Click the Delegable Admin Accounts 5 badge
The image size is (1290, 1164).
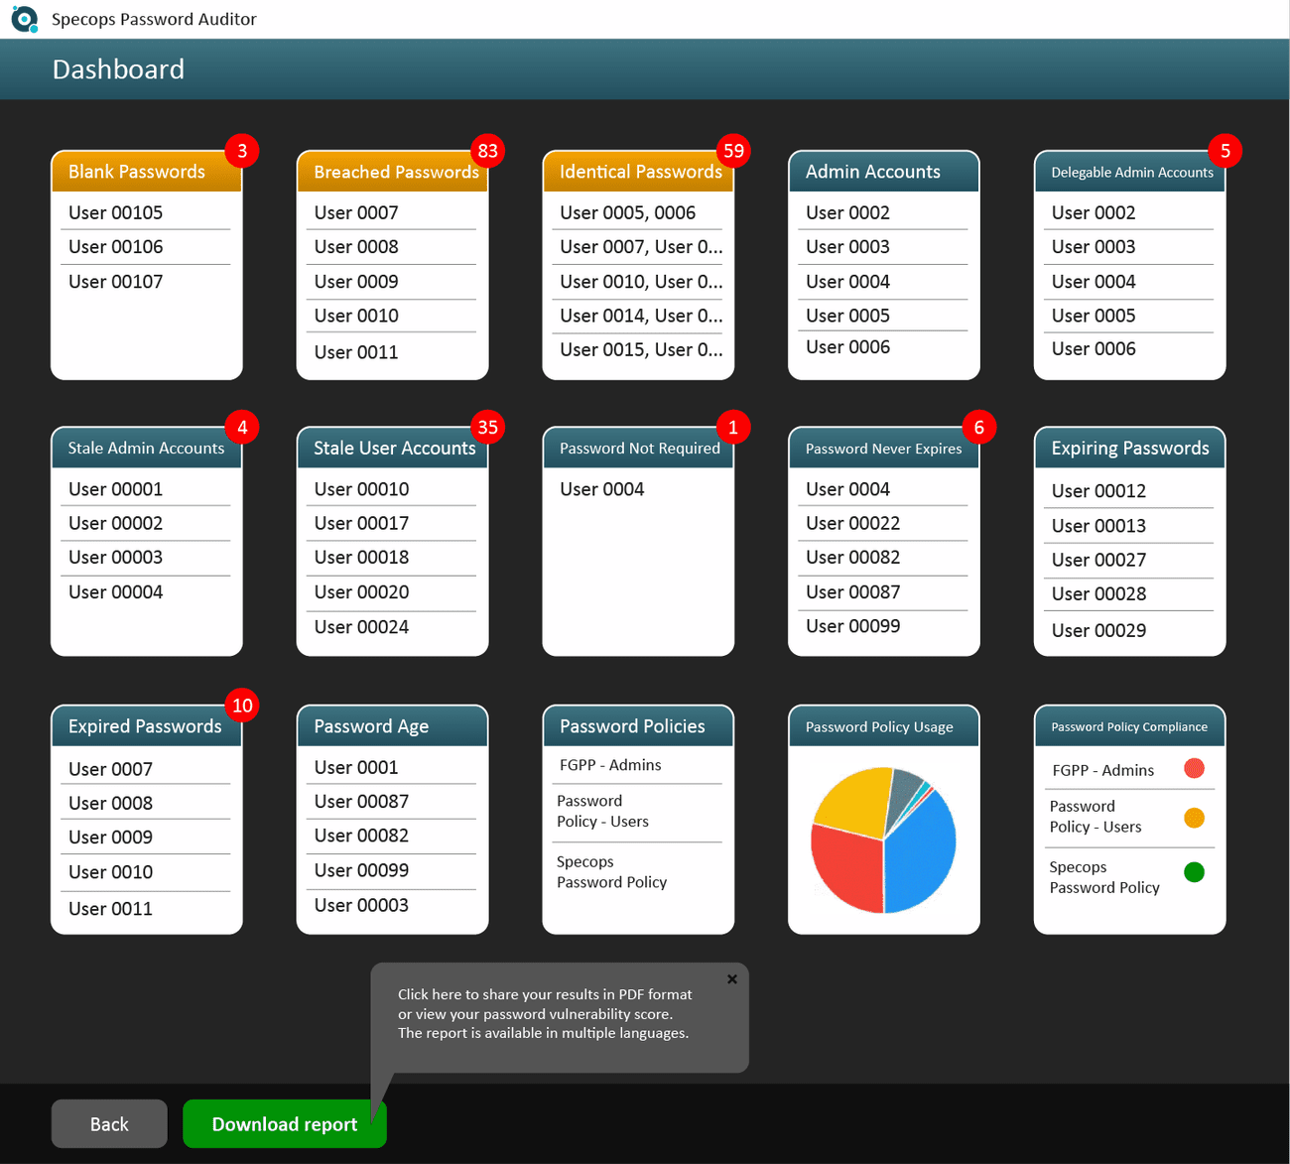pyautogui.click(x=1225, y=151)
